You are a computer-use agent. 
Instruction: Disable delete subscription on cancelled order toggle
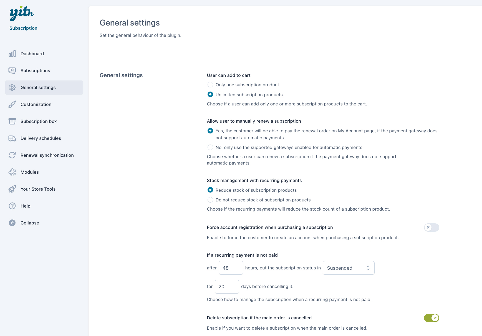click(x=431, y=318)
